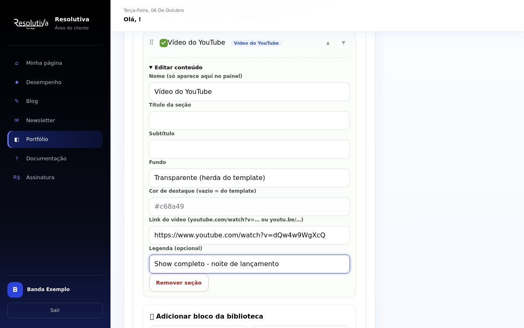The width and height of the screenshot is (524, 328).
Task: Click the Portfólio sidebar icon
Action: pos(17,139)
